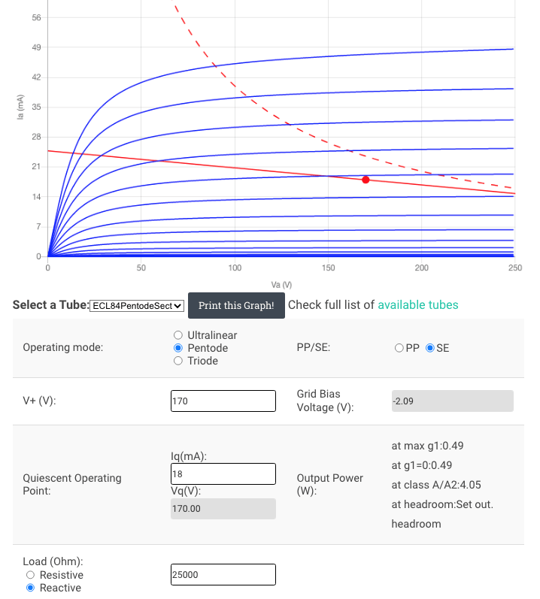The height and width of the screenshot is (599, 540).
Task: Click the Grid Bias Voltage readout field
Action: click(453, 401)
